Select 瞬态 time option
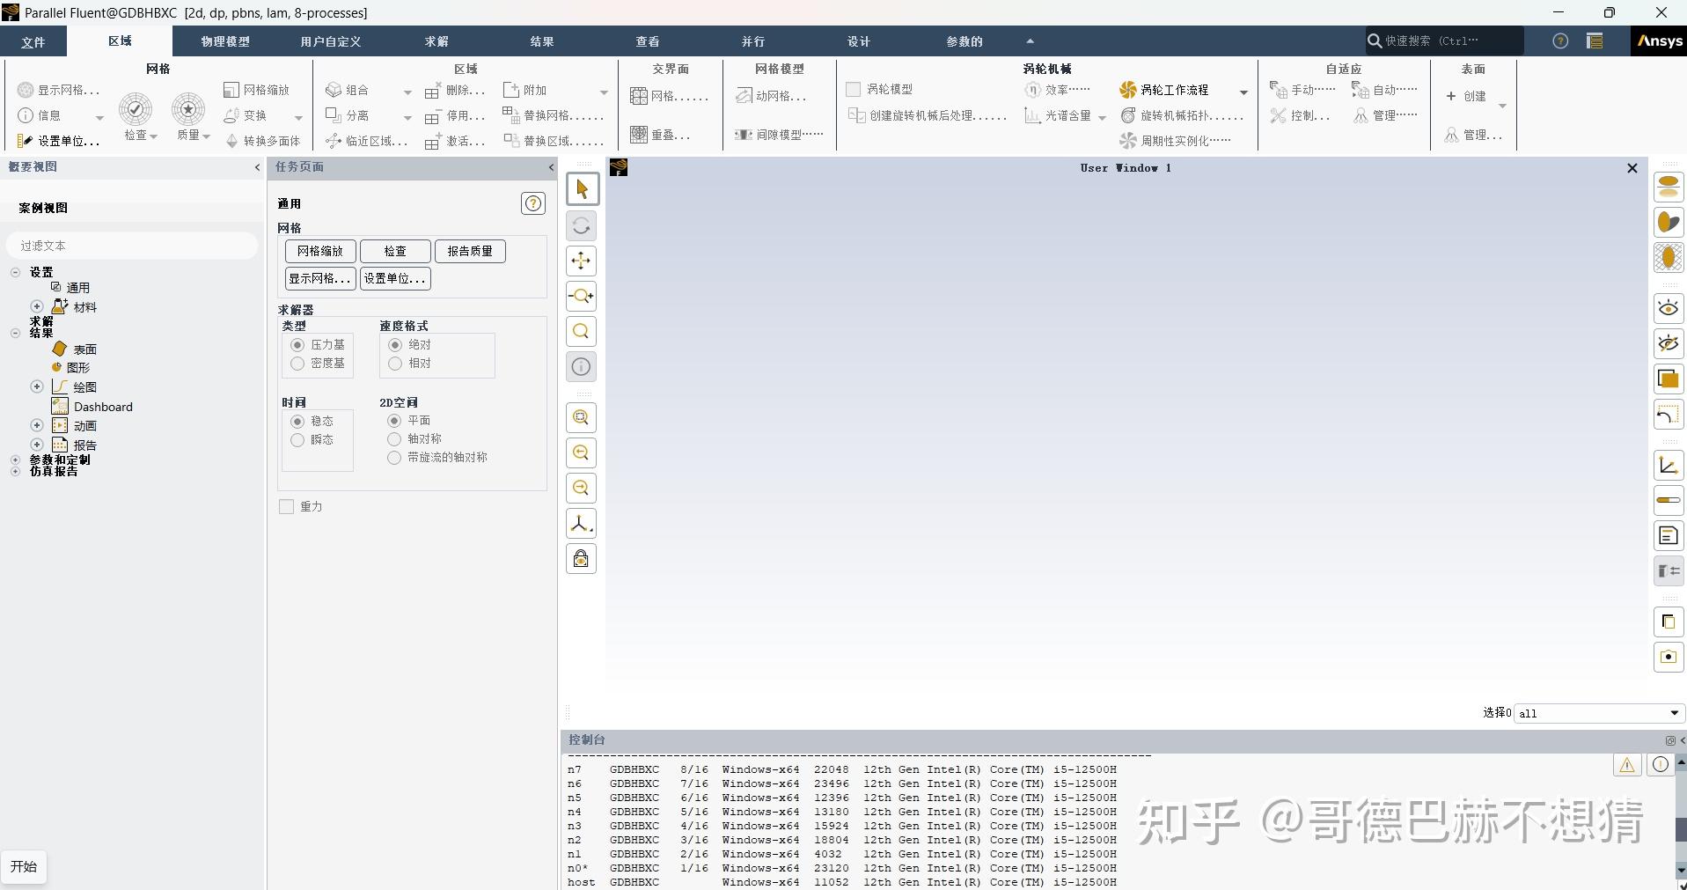 click(x=297, y=440)
